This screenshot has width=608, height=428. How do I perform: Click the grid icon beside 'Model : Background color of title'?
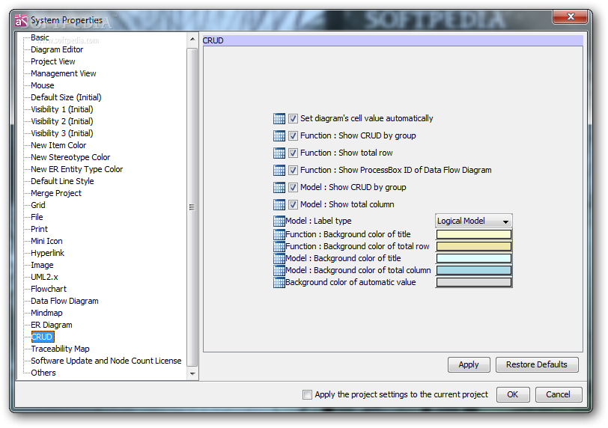click(x=279, y=258)
